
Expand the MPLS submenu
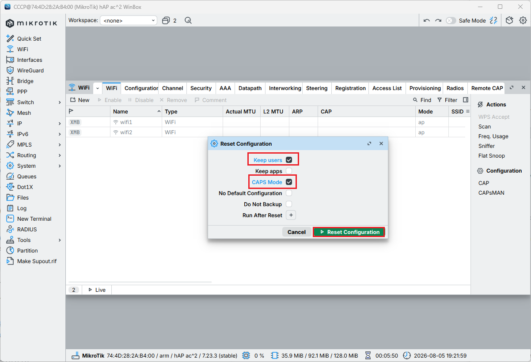[60, 145]
